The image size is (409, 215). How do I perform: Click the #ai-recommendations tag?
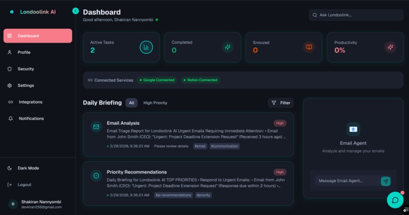(173, 195)
